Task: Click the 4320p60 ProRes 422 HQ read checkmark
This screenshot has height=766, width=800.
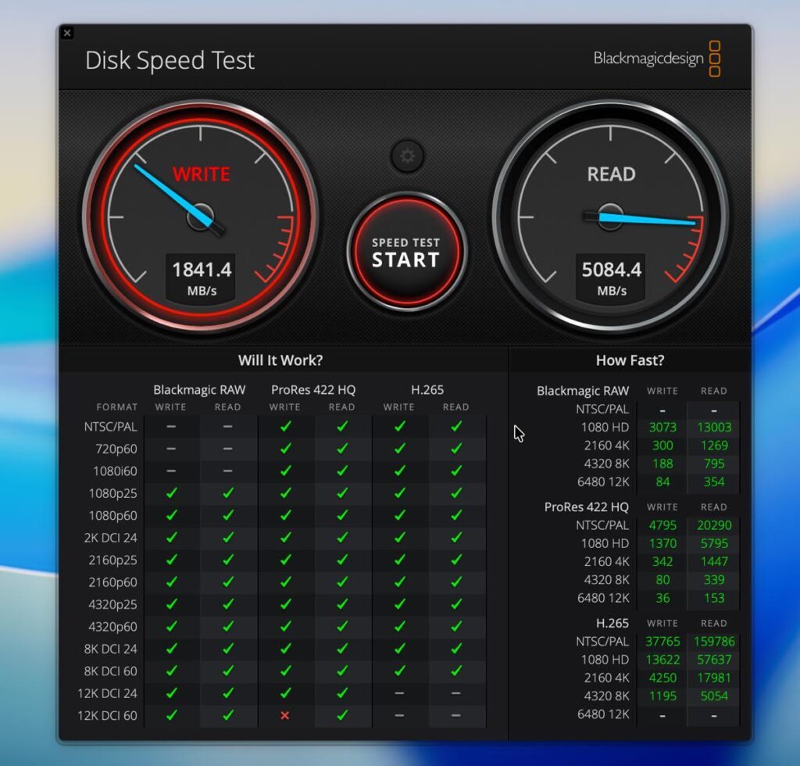Action: [x=342, y=626]
